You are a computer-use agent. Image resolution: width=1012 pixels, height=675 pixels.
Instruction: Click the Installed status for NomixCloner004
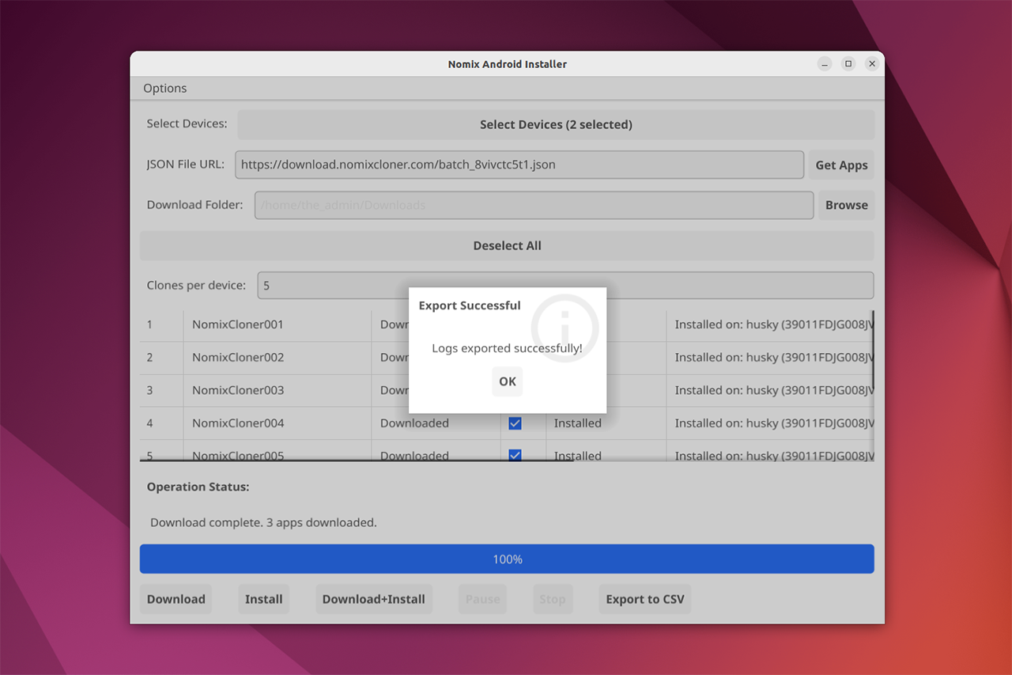[606, 423]
